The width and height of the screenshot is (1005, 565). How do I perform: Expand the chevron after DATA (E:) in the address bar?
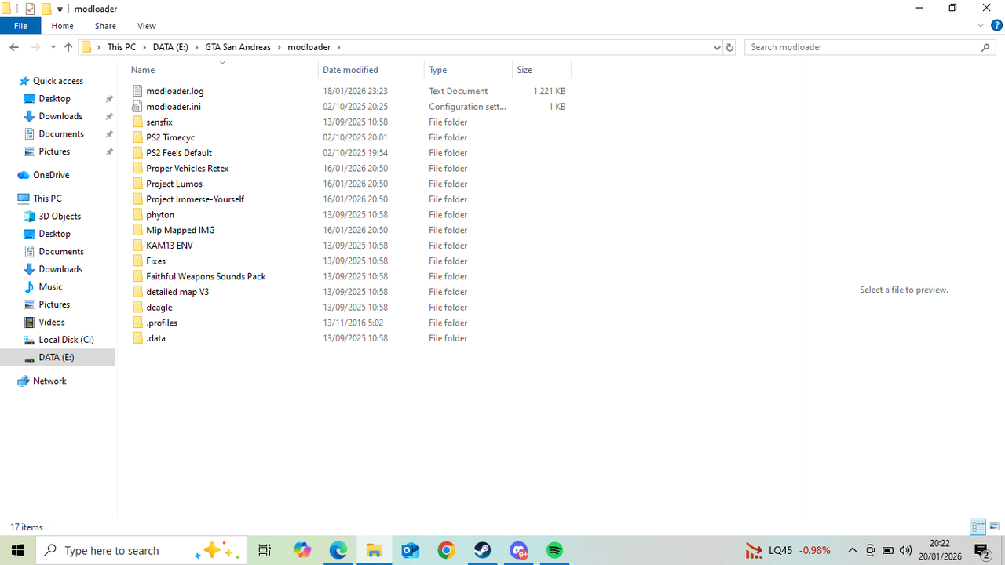196,47
